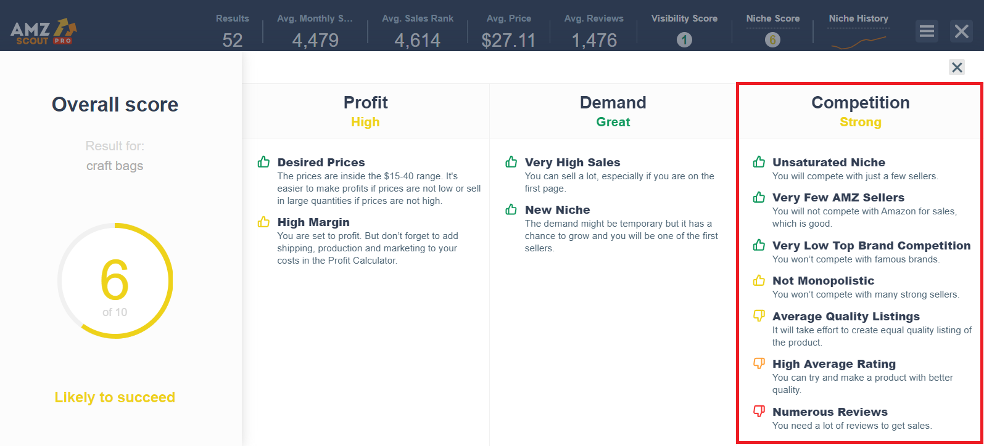Click thumbs-up beside Desired Prices
Image resolution: width=984 pixels, height=446 pixels.
click(264, 161)
